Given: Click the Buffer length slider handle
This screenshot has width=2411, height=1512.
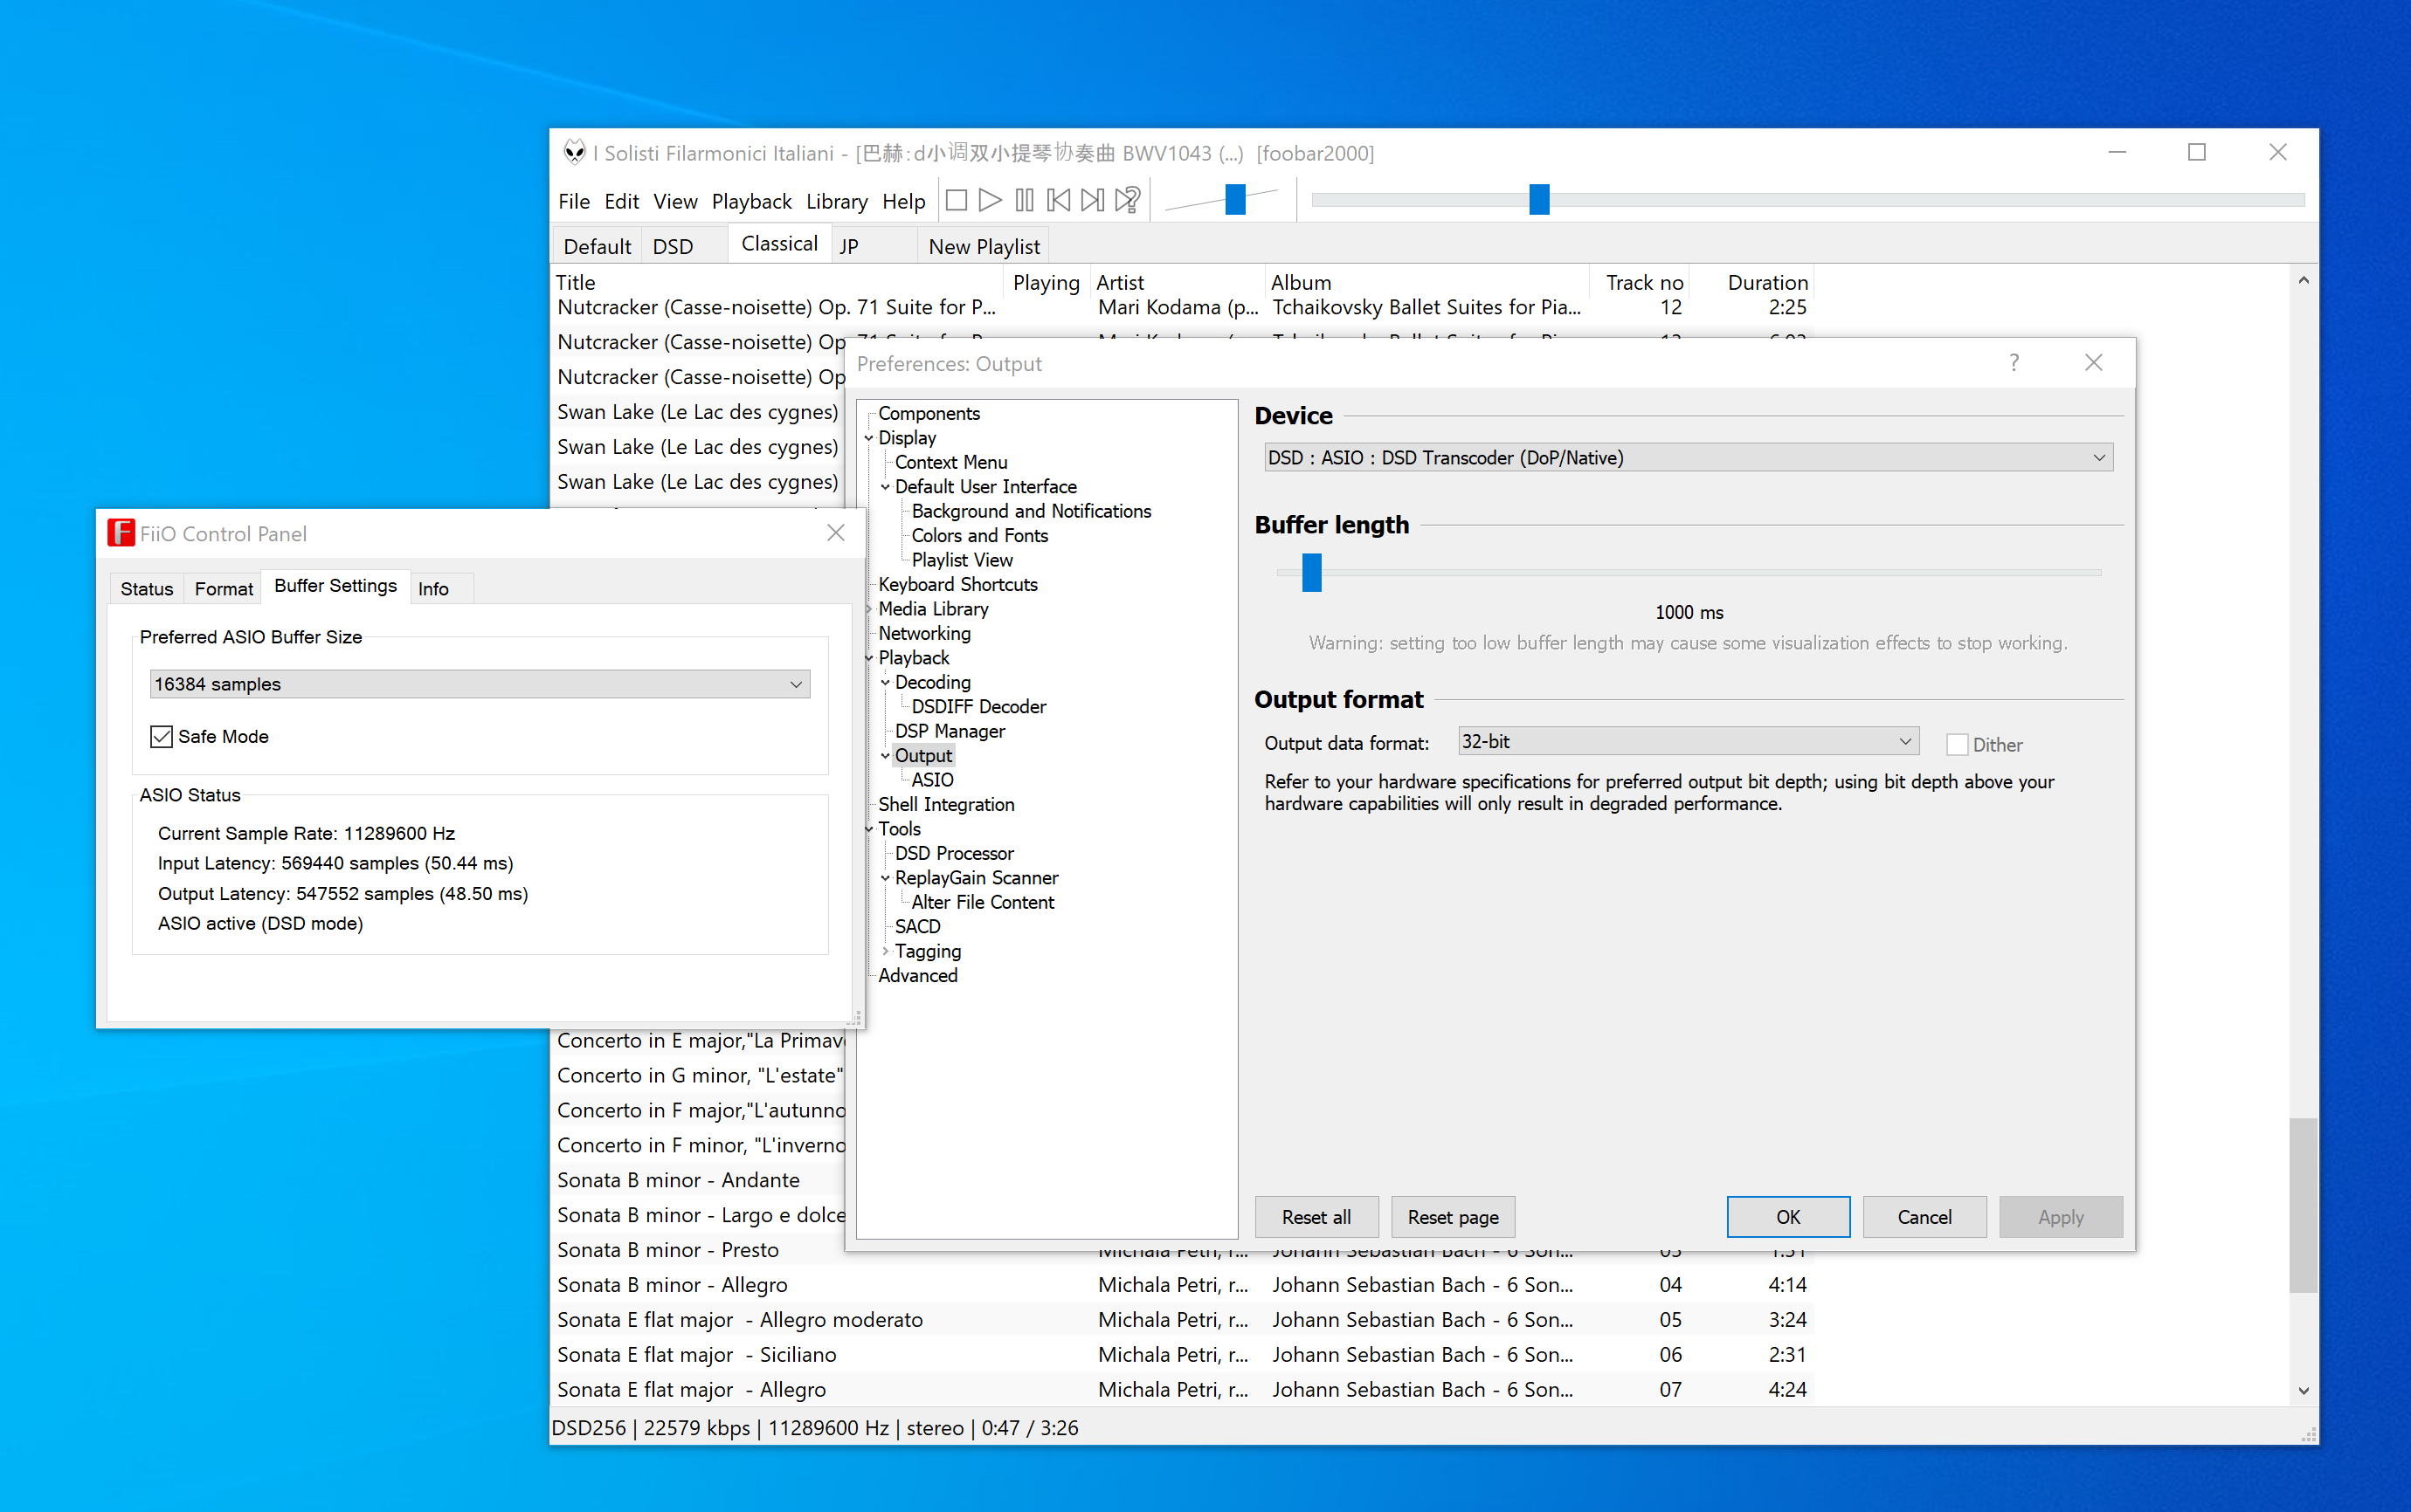Looking at the screenshot, I should click(1311, 573).
